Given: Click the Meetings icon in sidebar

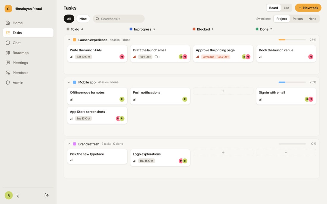Looking at the screenshot, I should pos(8,63).
